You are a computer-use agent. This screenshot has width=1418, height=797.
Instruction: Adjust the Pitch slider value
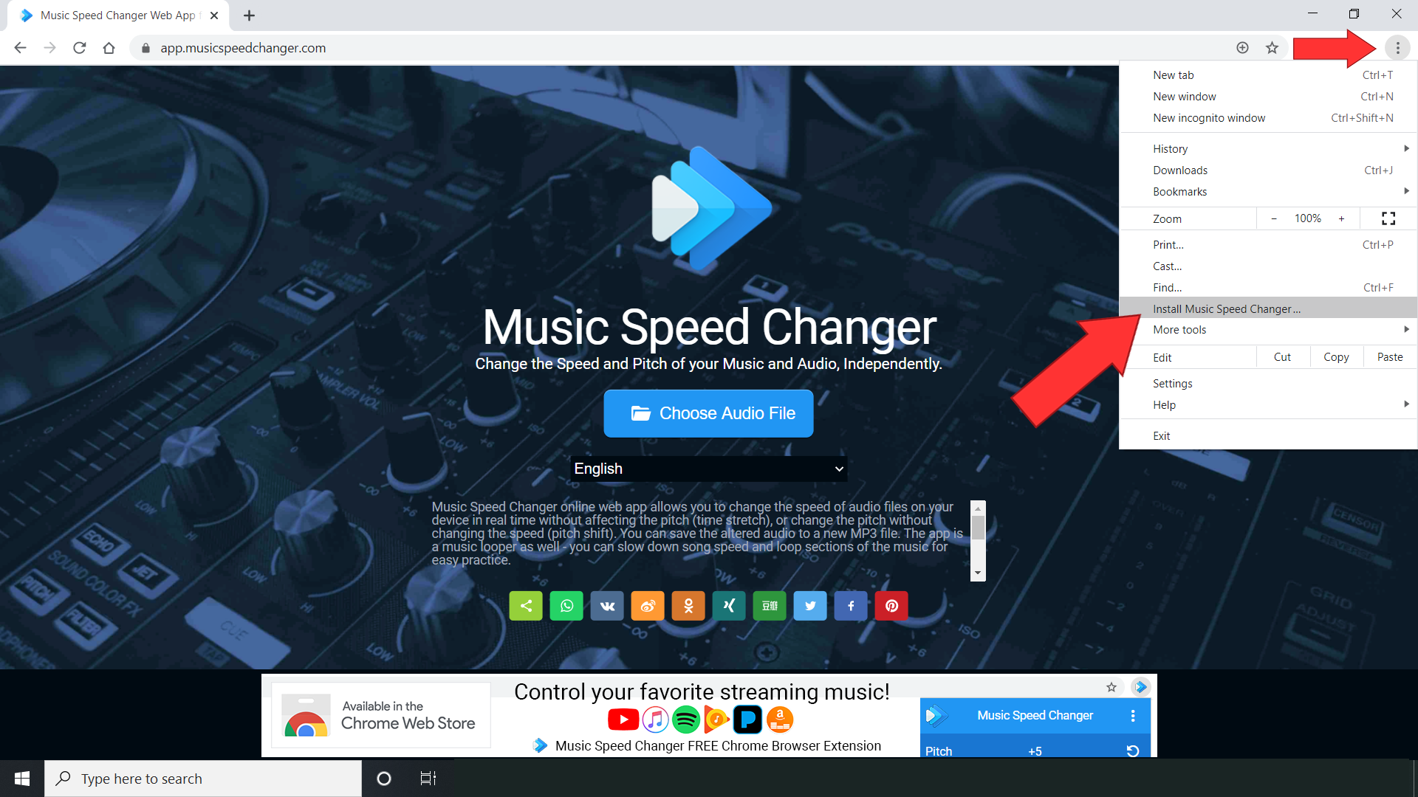[1035, 751]
